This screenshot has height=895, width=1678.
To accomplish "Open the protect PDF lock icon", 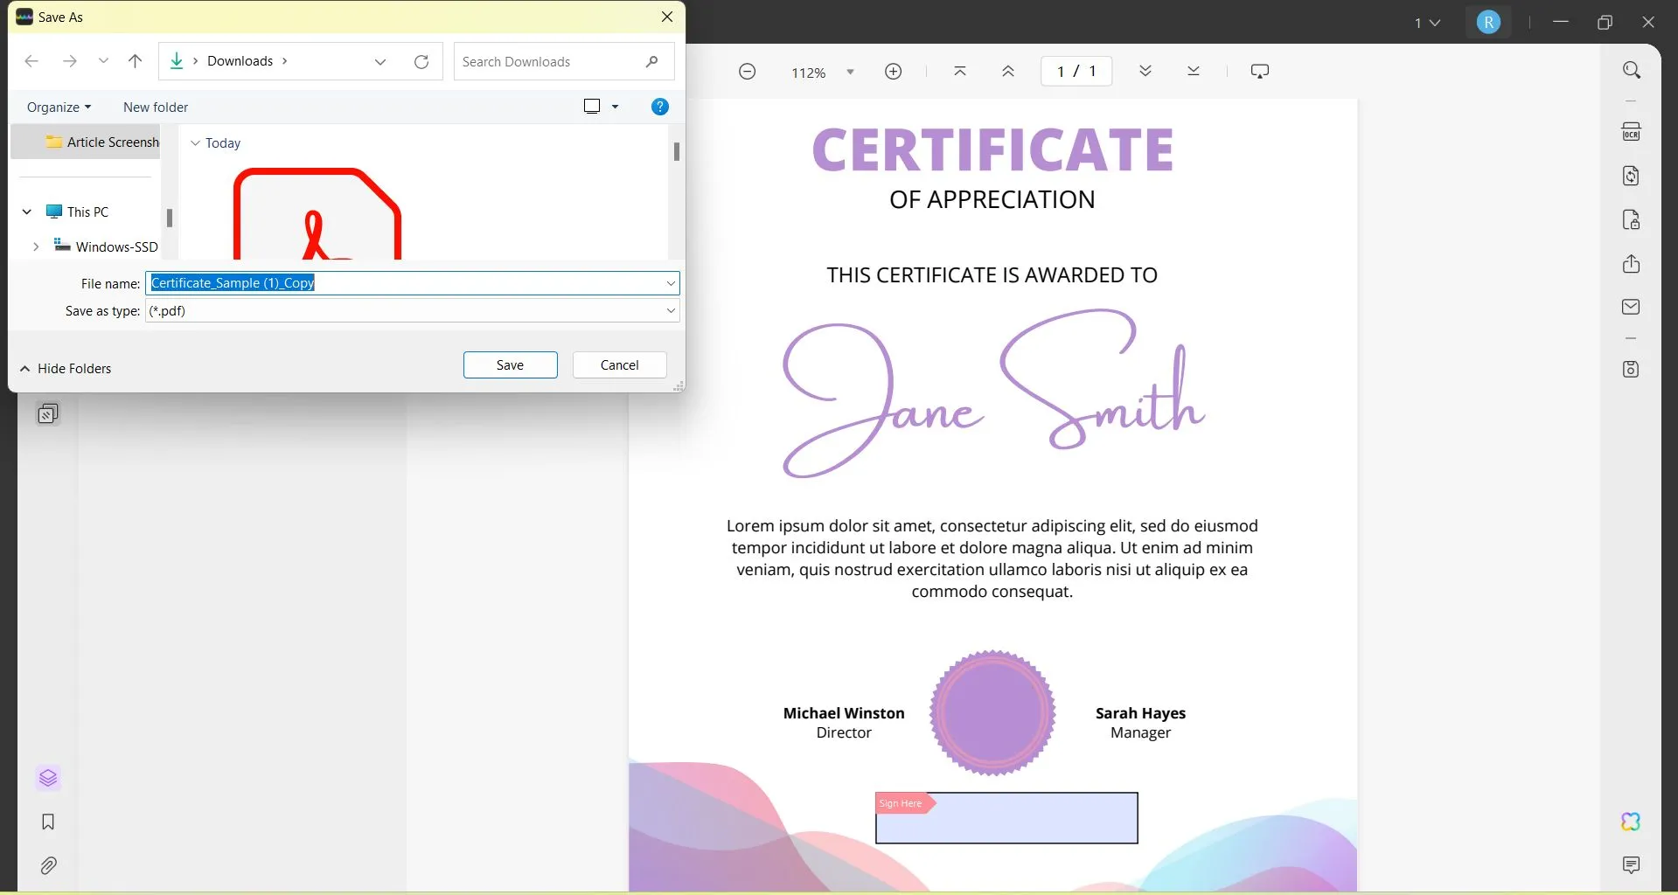I will 1631,219.
